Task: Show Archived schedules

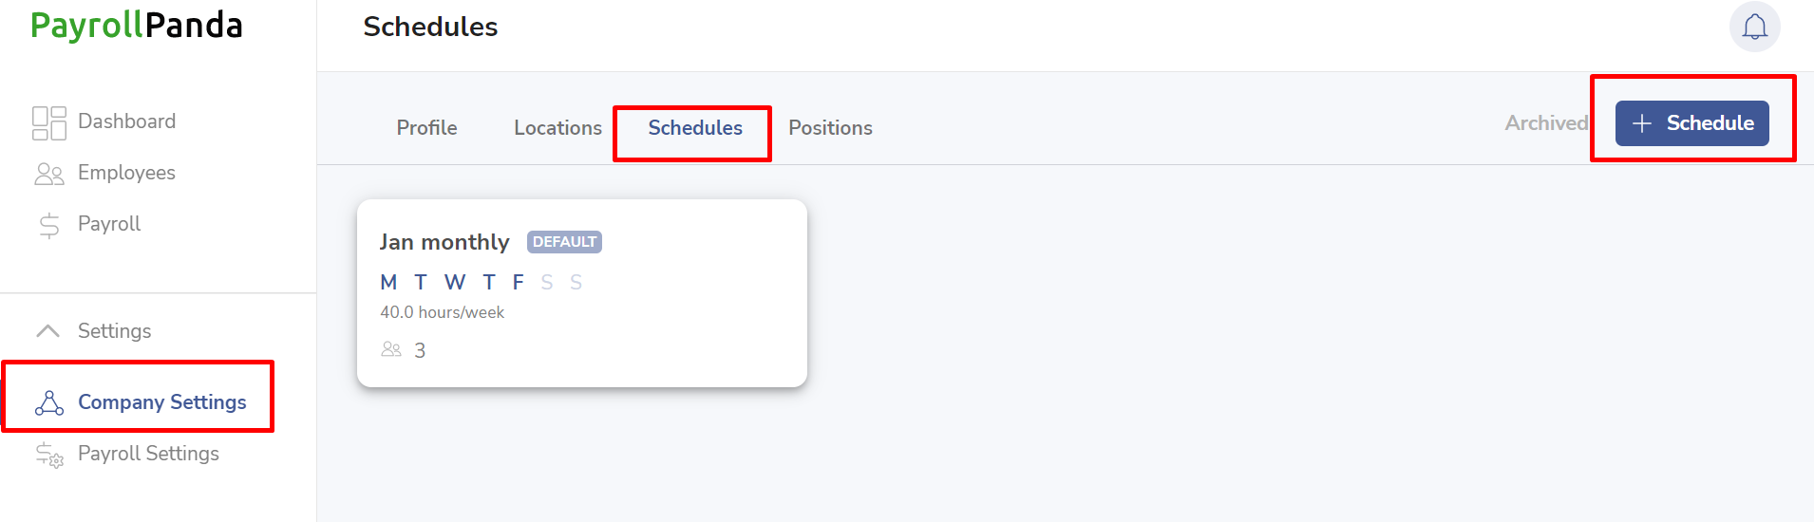Action: (x=1546, y=123)
